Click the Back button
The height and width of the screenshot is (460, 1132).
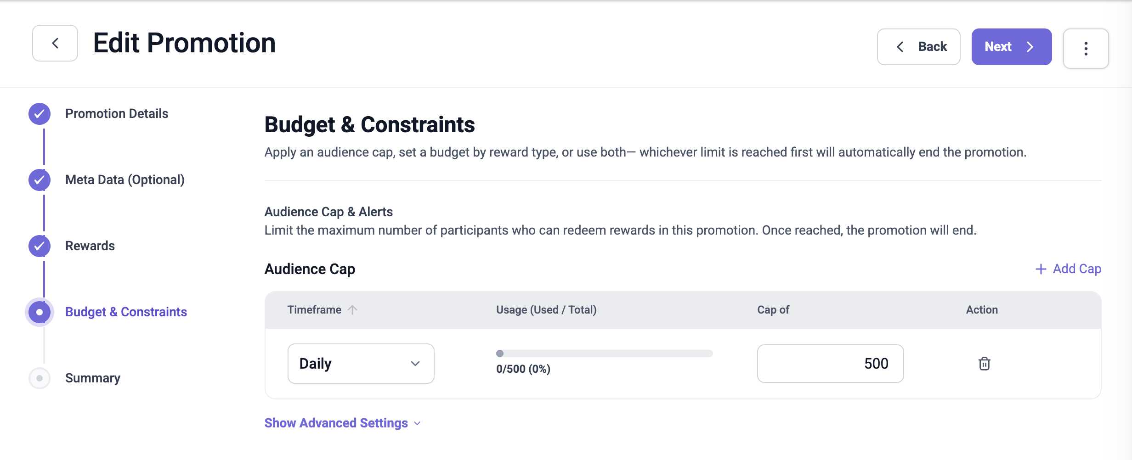pyautogui.click(x=918, y=47)
